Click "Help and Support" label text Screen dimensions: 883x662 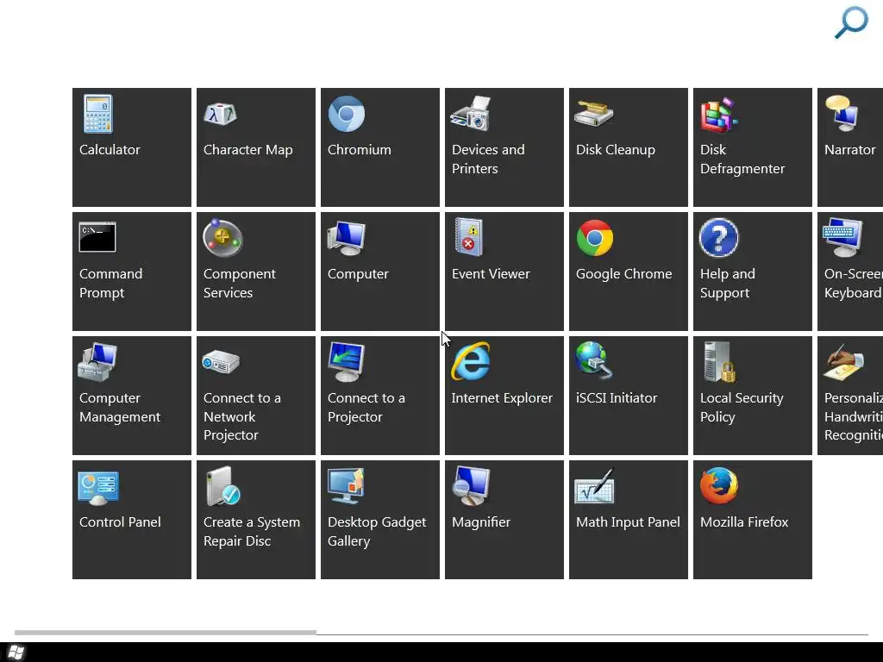click(727, 283)
